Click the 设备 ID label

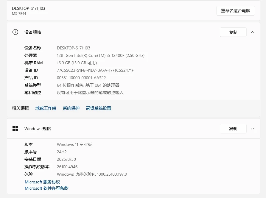pyautogui.click(x=31, y=70)
